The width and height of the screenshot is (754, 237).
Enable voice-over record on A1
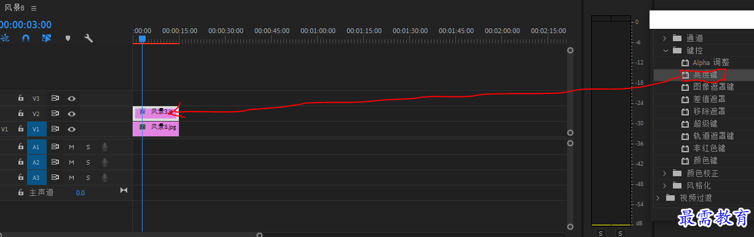click(x=104, y=147)
